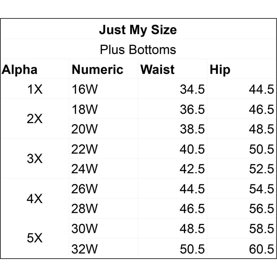Viewport: 277px width, 277px height.
Task: Select the 4X alpha size cell
Action: pyautogui.click(x=35, y=199)
